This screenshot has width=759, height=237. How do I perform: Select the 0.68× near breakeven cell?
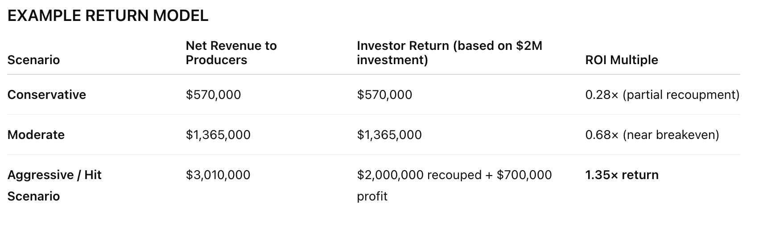point(652,135)
